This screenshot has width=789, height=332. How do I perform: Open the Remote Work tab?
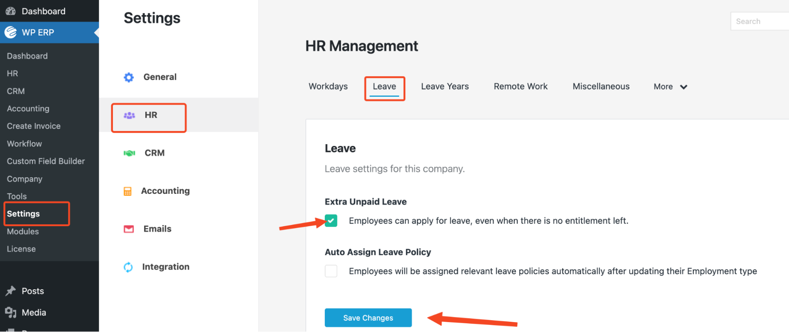click(521, 87)
